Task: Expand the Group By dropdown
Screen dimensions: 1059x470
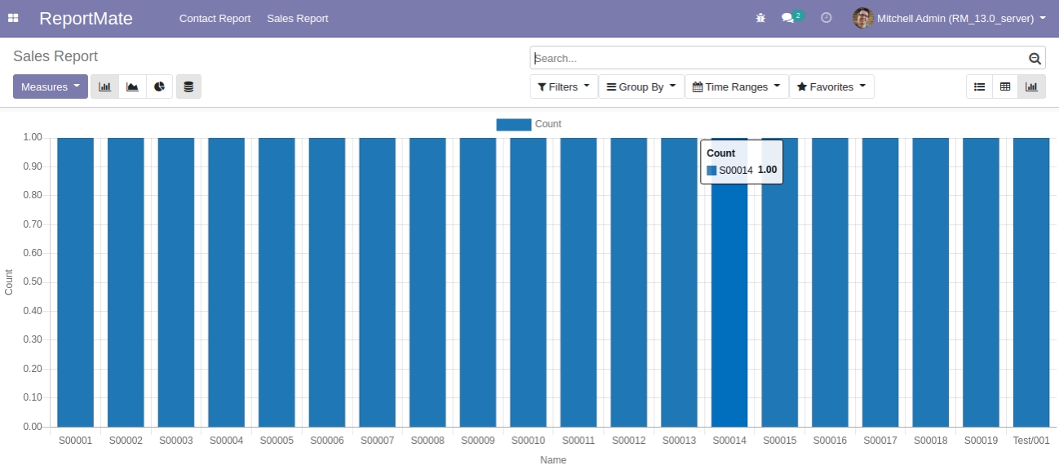Action: pyautogui.click(x=641, y=86)
